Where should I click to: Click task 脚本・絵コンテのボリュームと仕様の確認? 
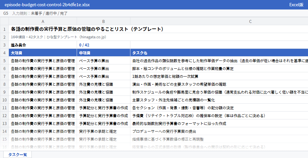219,68
